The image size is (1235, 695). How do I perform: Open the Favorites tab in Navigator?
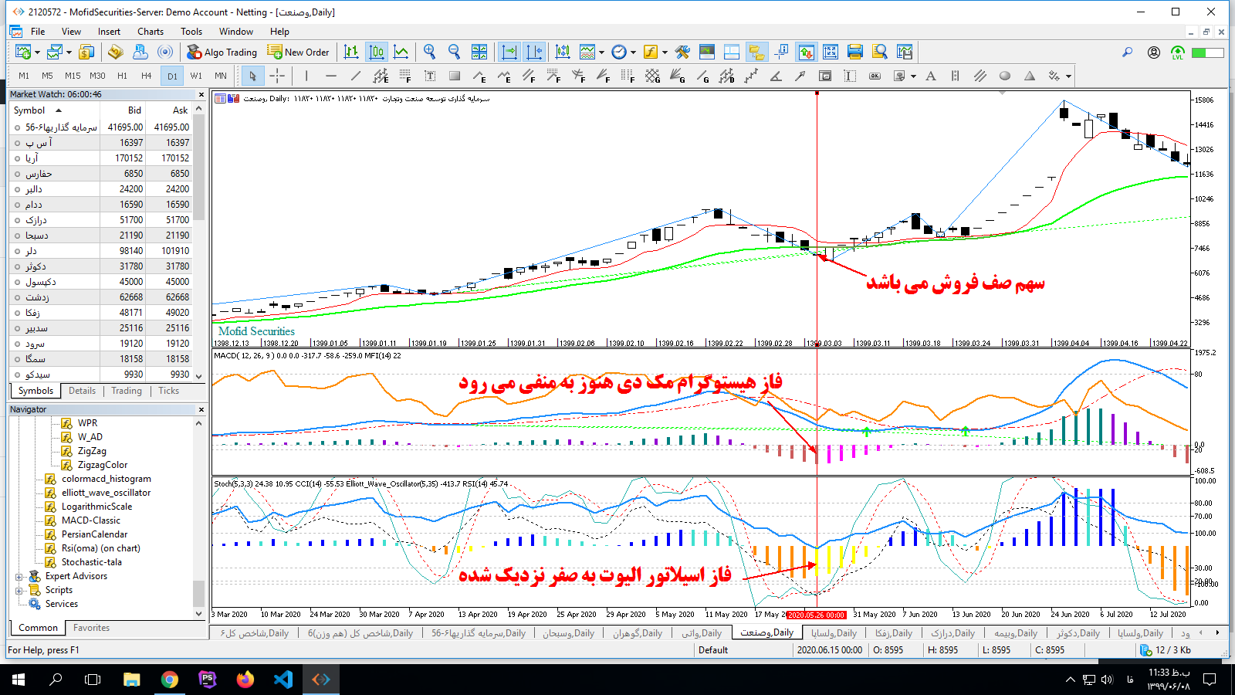pyautogui.click(x=91, y=628)
